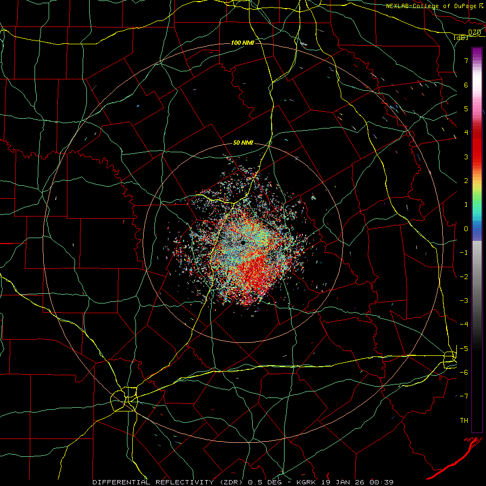Click the DIFFERENTIAL REFLECTIVITY (ZDR) caption text
This screenshot has height=486, width=486.
(x=168, y=482)
